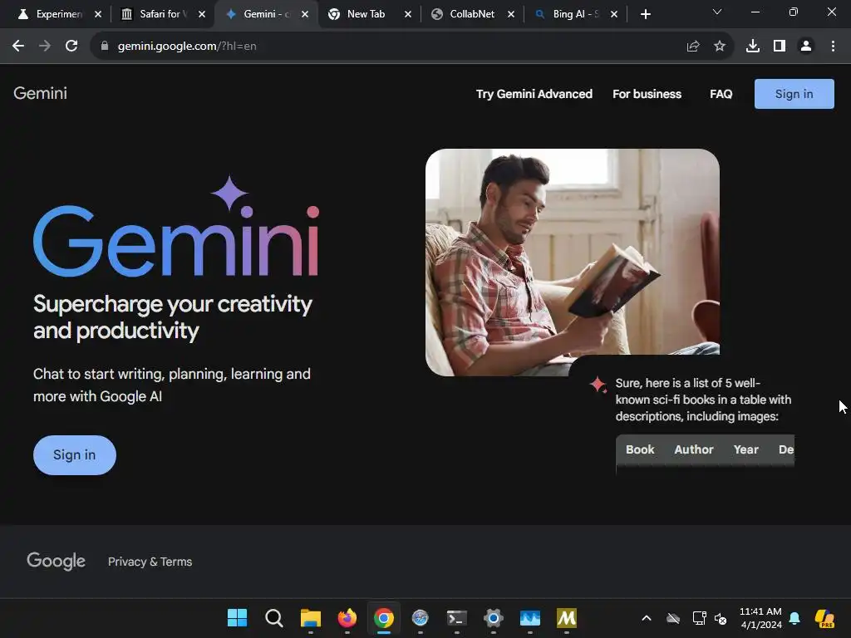Open Windows Start menu

click(x=237, y=617)
